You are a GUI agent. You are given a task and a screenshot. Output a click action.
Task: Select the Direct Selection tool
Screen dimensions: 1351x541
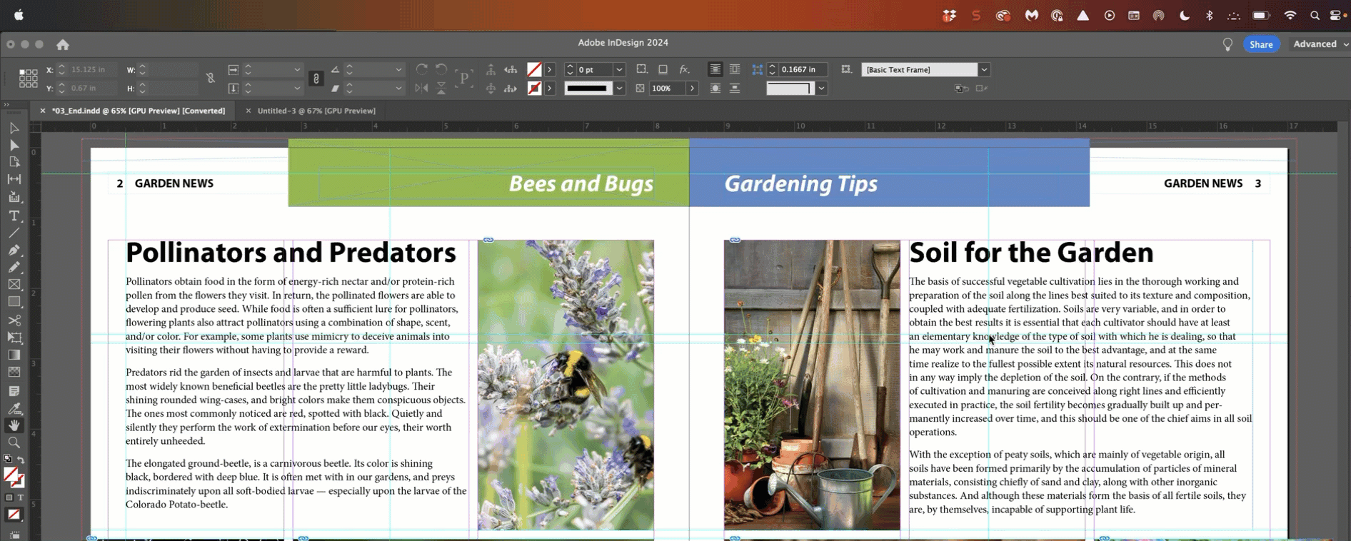(14, 145)
